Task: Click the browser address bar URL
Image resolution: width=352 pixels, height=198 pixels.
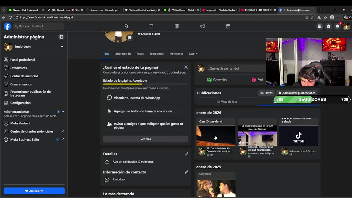Action: [46, 17]
